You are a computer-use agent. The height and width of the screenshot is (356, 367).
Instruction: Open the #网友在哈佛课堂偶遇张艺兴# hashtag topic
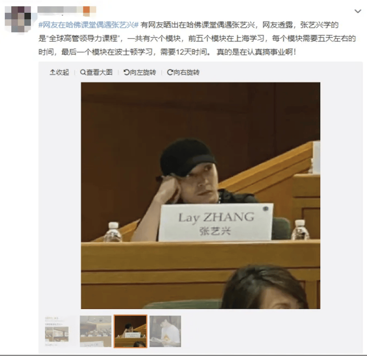click(89, 25)
